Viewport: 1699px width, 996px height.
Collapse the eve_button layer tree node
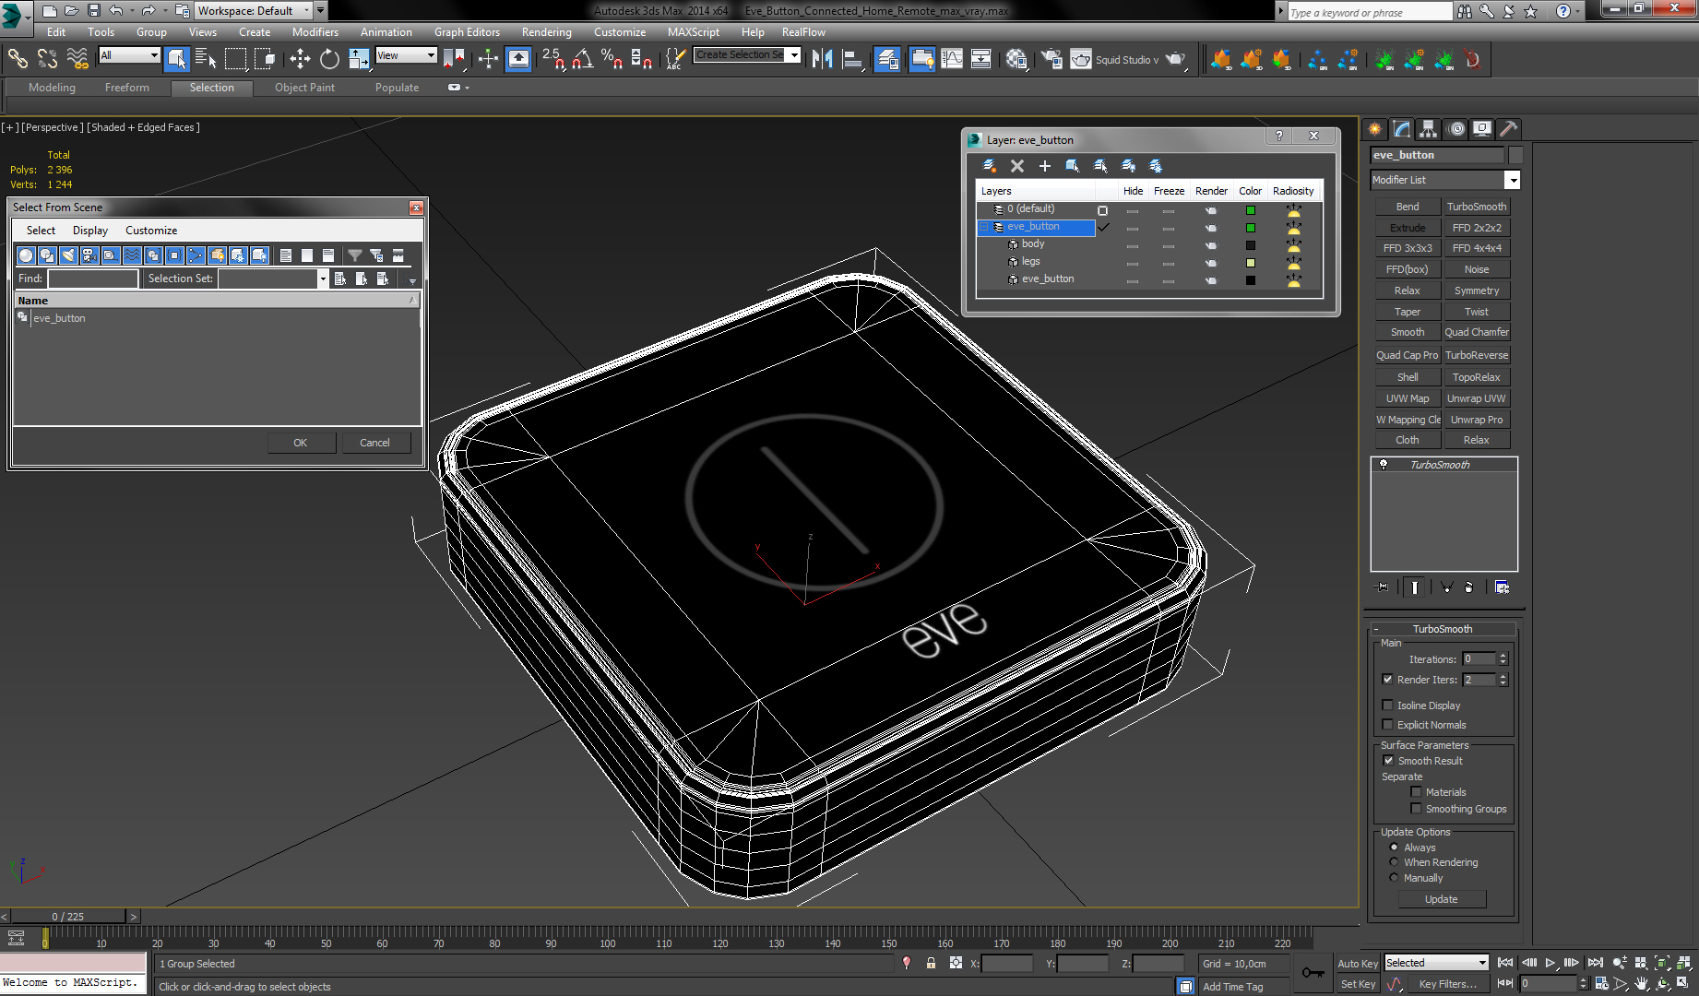pyautogui.click(x=983, y=227)
